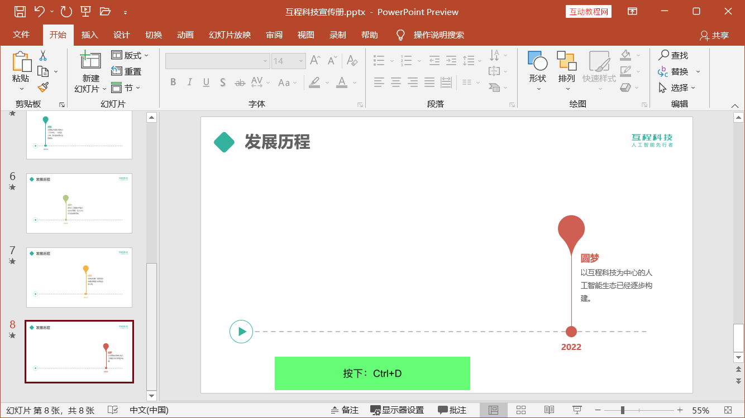Image resolution: width=745 pixels, height=418 pixels.
Task: Click the zoom out minus button
Action: click(598, 410)
